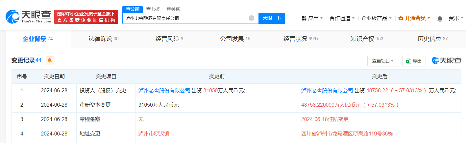Click the 2024-06-18住所变更 text

click(x=325, y=119)
